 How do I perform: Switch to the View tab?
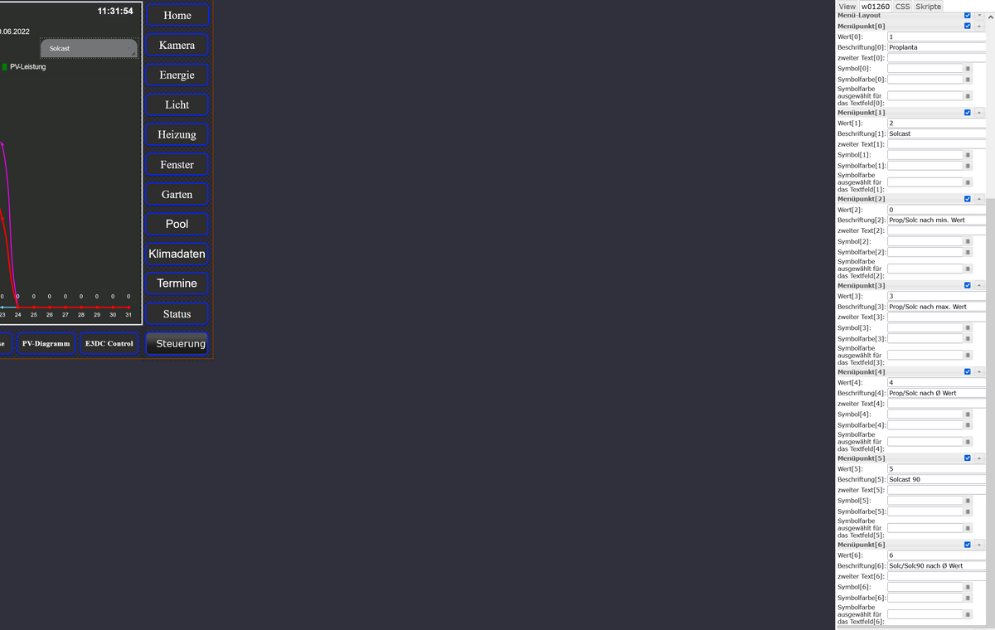(x=847, y=6)
